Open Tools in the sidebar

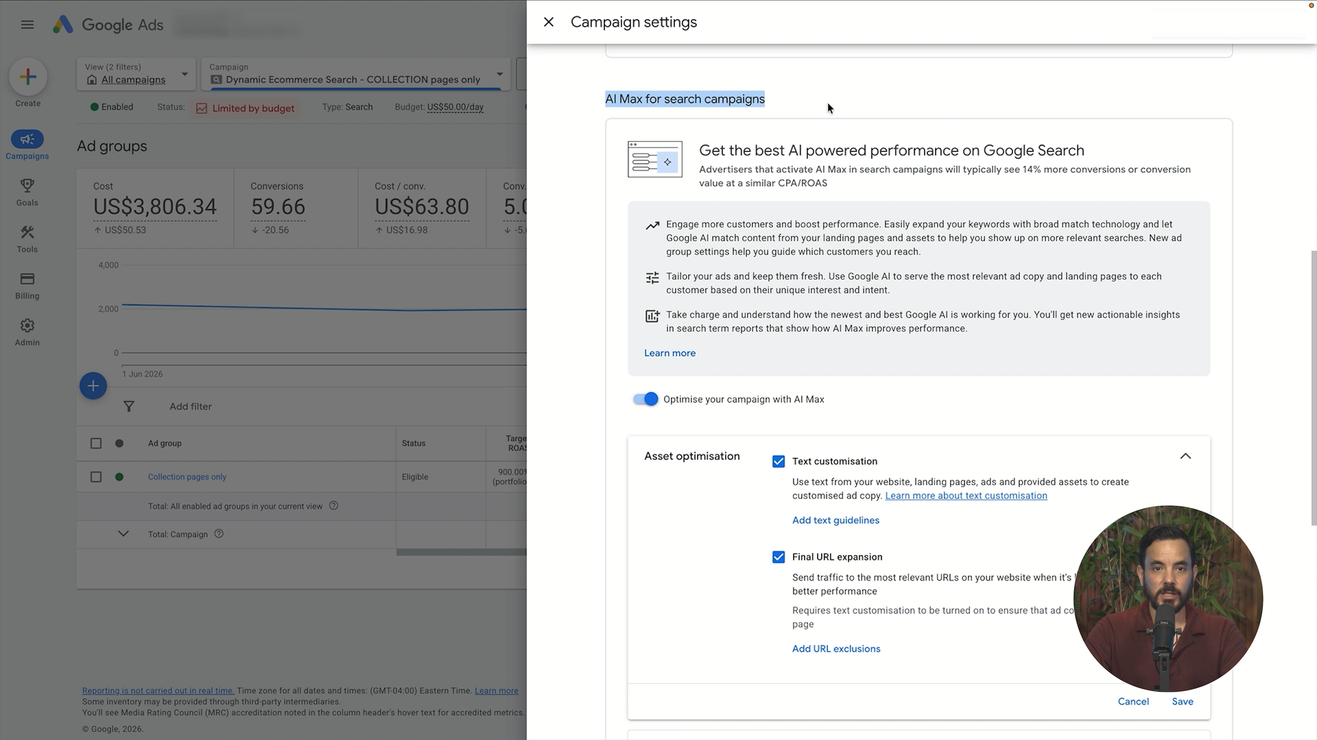coord(27,239)
